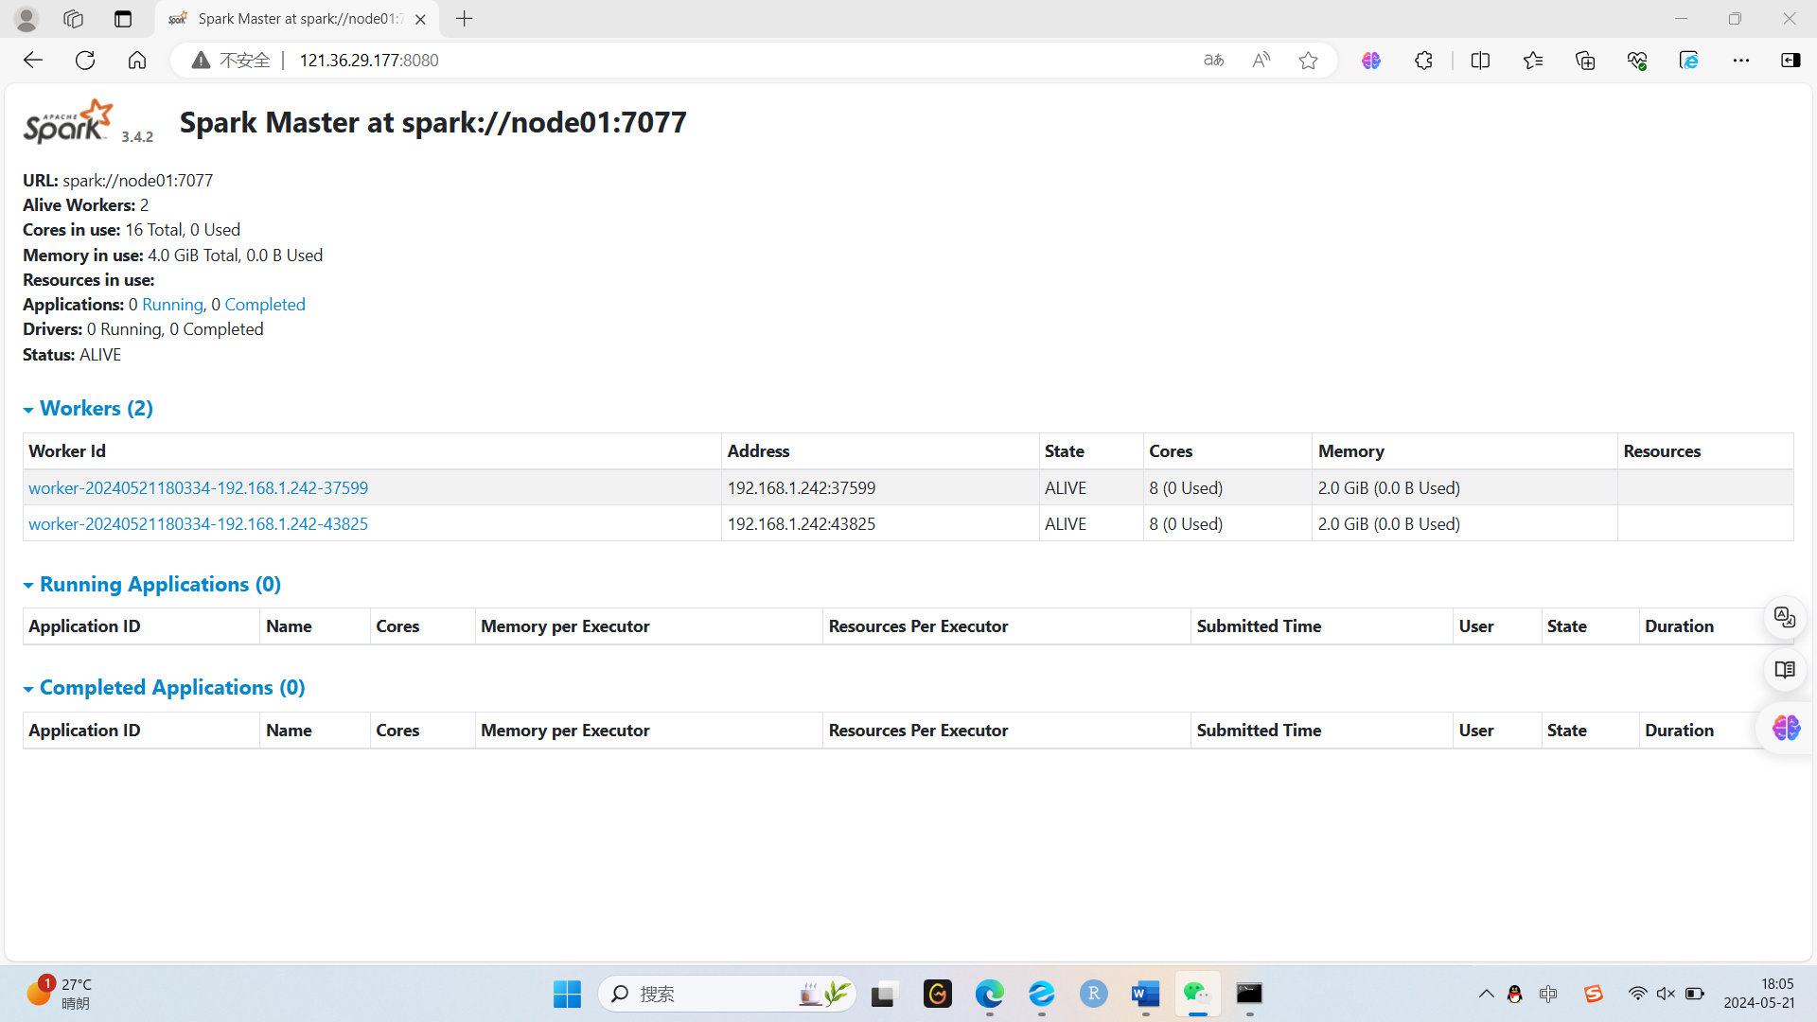Open Word from the taskbar
The image size is (1817, 1022).
tap(1145, 994)
